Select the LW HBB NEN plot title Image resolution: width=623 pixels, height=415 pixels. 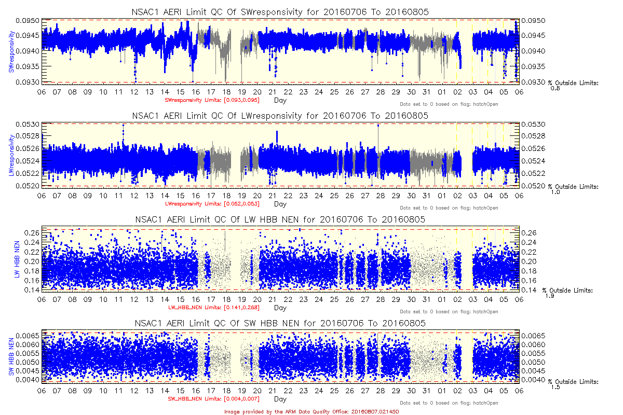point(280,219)
